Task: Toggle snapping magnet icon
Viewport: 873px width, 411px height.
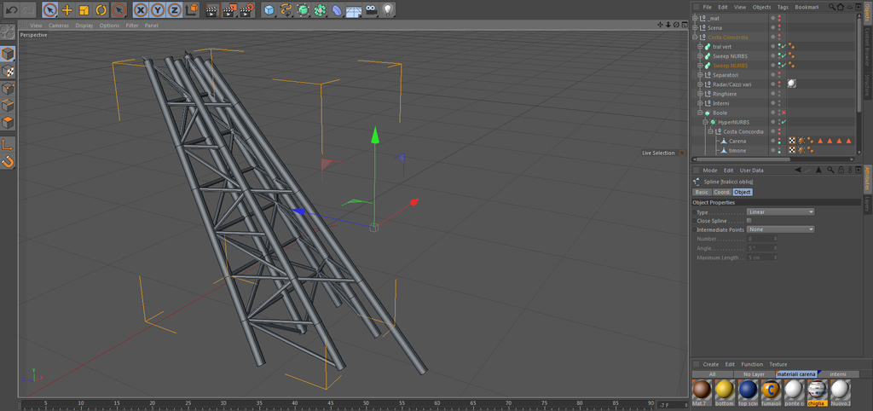Action: (8, 162)
